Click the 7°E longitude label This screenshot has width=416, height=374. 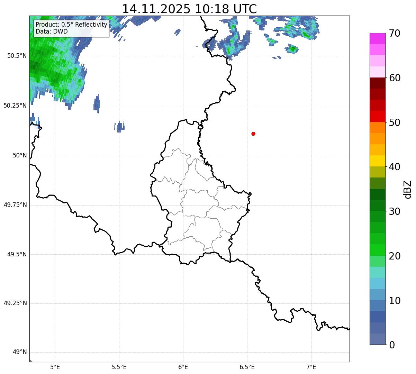311,367
